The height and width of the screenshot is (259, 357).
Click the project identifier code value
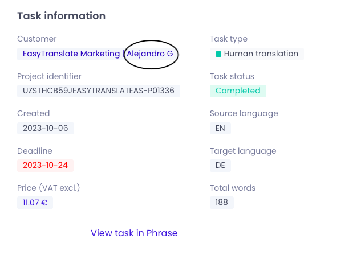99,91
